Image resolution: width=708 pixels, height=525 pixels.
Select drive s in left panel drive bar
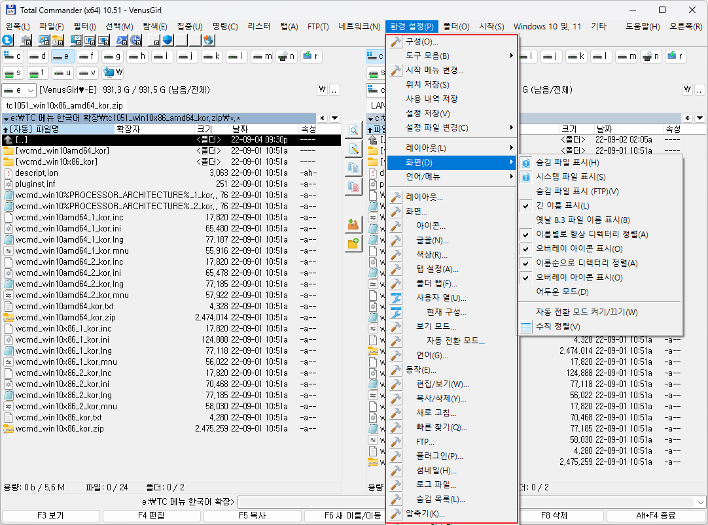(x=12, y=73)
